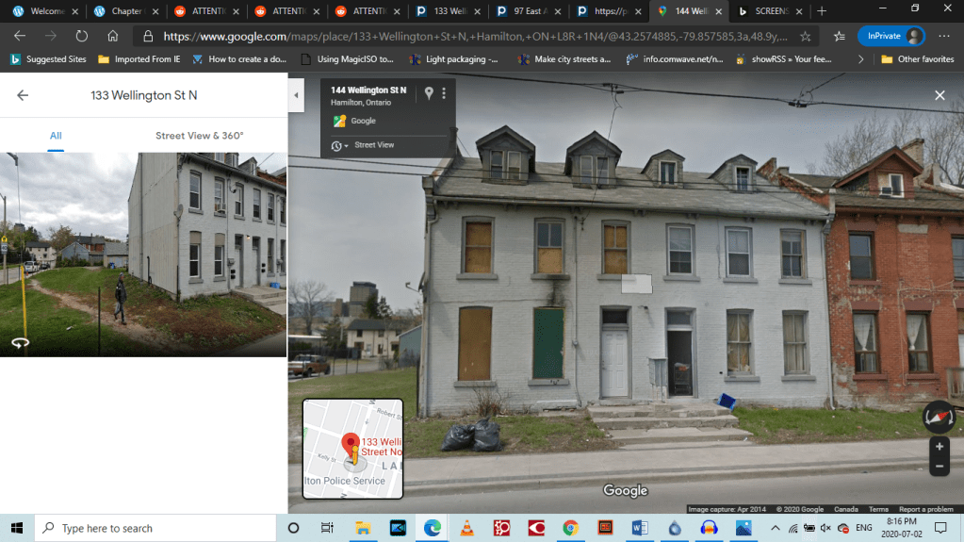This screenshot has height=542, width=964.
Task: Zoom out with the minus button
Action: [939, 467]
